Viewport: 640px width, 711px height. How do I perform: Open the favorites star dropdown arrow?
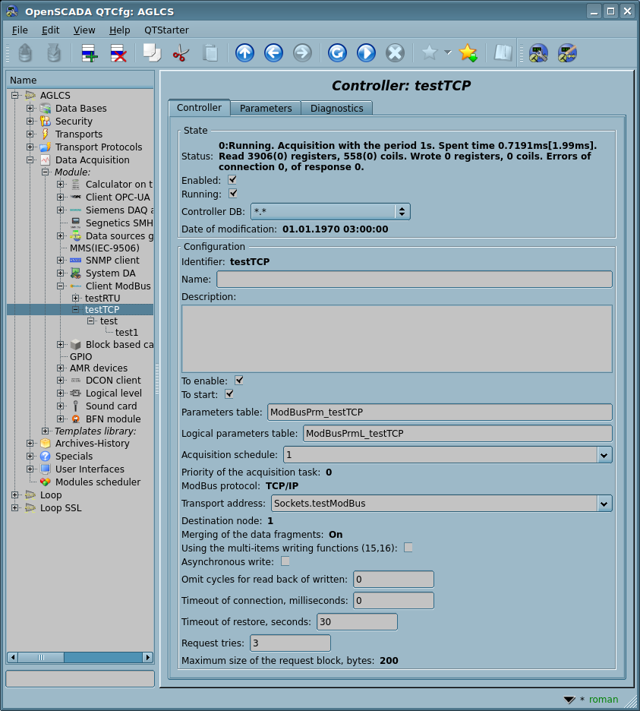[448, 52]
